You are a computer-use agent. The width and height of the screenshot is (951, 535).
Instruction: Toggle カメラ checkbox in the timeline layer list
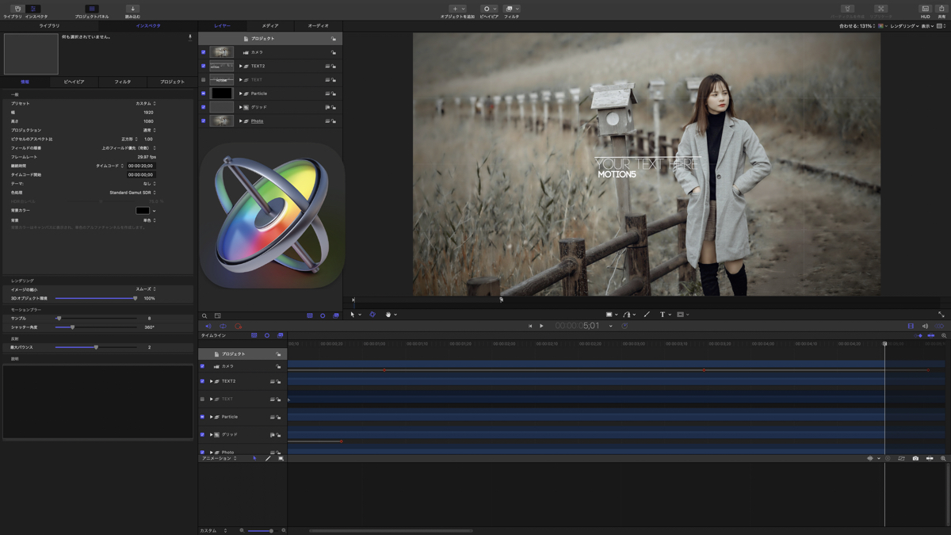202,366
